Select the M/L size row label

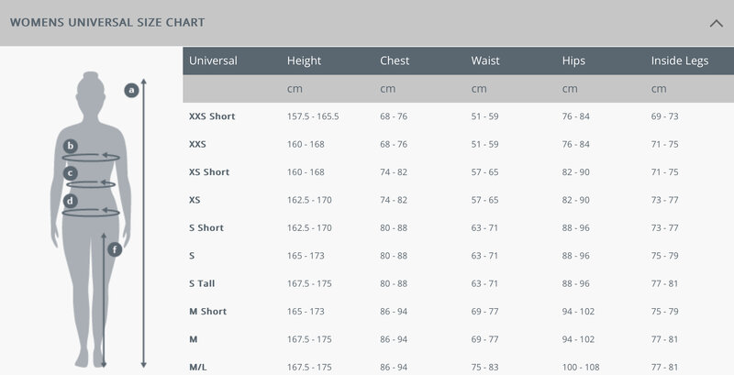(x=197, y=367)
